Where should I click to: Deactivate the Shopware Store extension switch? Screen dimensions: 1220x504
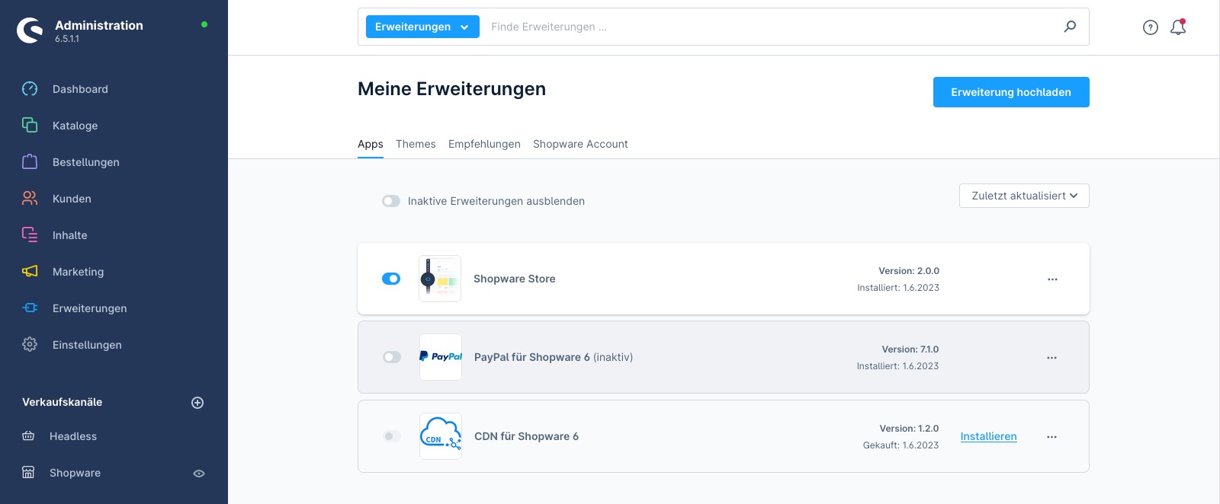(x=391, y=279)
